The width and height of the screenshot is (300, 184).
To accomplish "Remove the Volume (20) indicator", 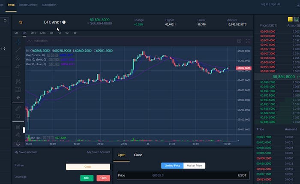I will pos(52,138).
